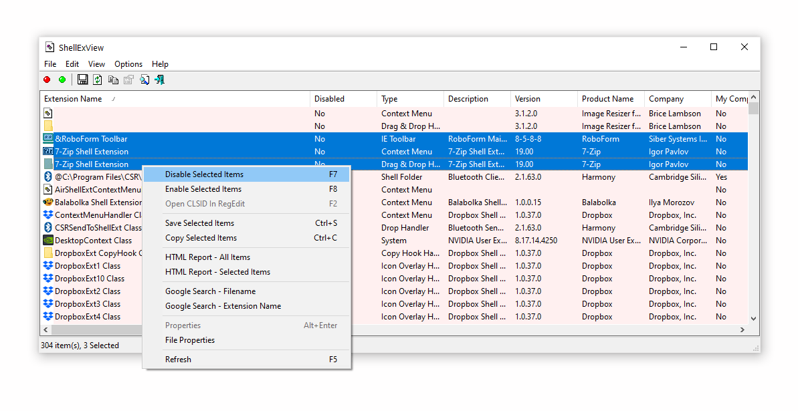Sort by the Type column header
798x411 pixels.
[x=410, y=99]
